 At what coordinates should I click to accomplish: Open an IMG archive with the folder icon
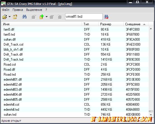(x=5, y=17)
